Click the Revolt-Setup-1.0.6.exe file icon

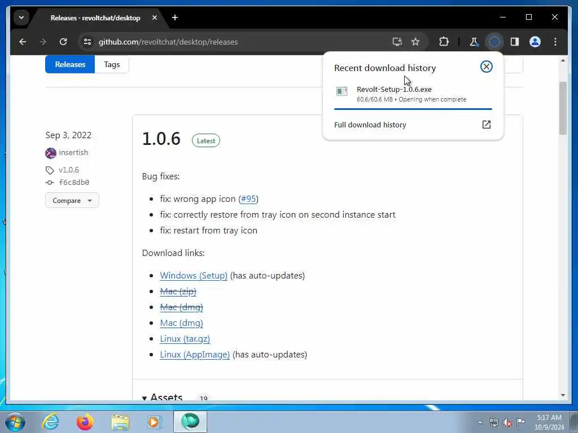coord(341,91)
